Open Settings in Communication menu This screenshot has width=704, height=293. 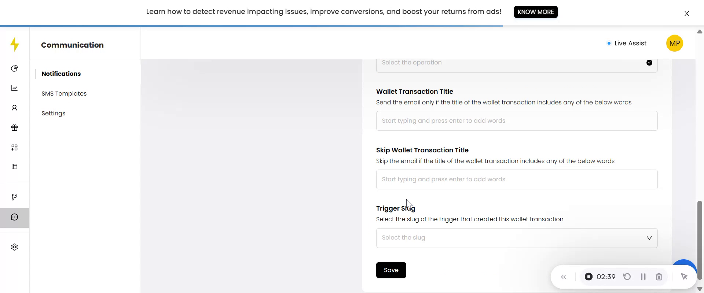54,113
